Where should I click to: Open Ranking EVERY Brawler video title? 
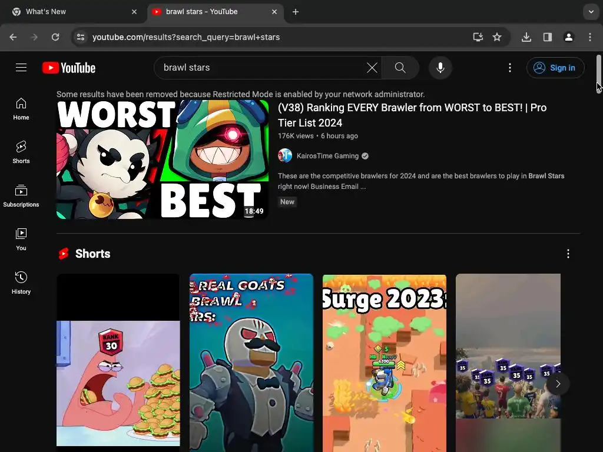pos(412,115)
